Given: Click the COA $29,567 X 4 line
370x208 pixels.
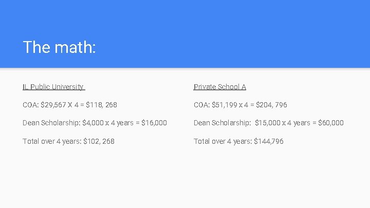Looking at the screenshot, I should pyautogui.click(x=70, y=105).
